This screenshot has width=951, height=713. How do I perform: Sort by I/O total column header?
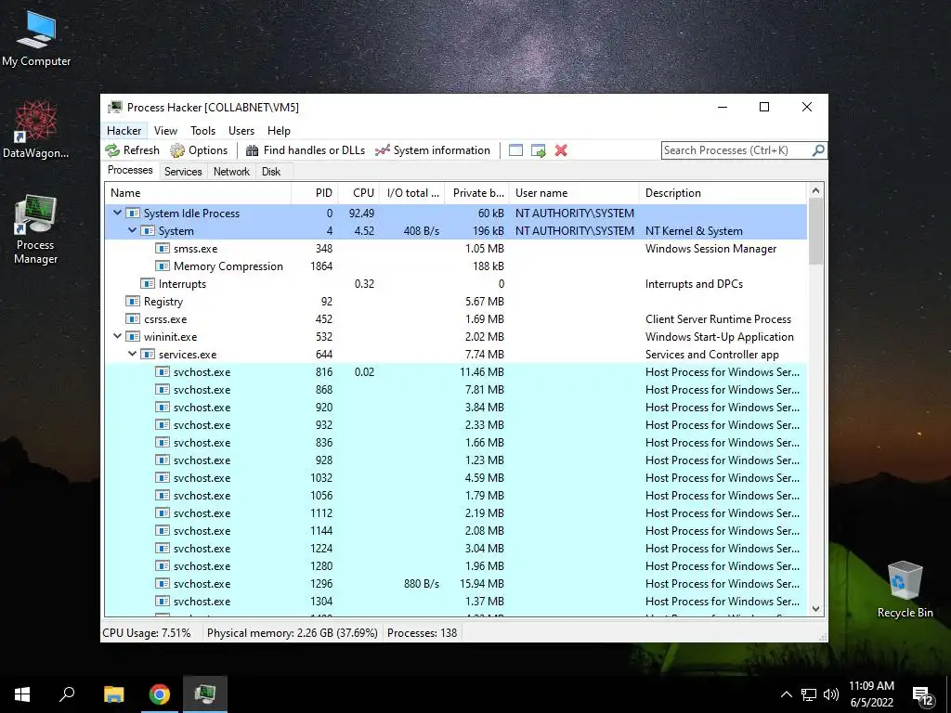tap(412, 193)
